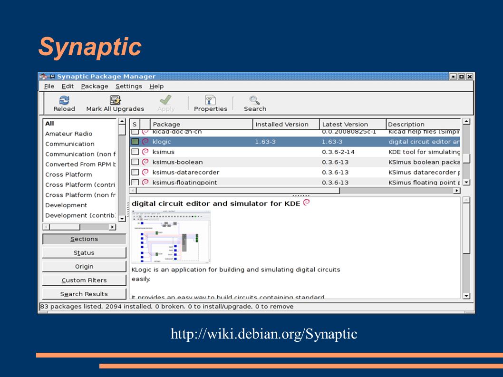
Task: Toggle the klogic status checkbox
Action: 135,142
